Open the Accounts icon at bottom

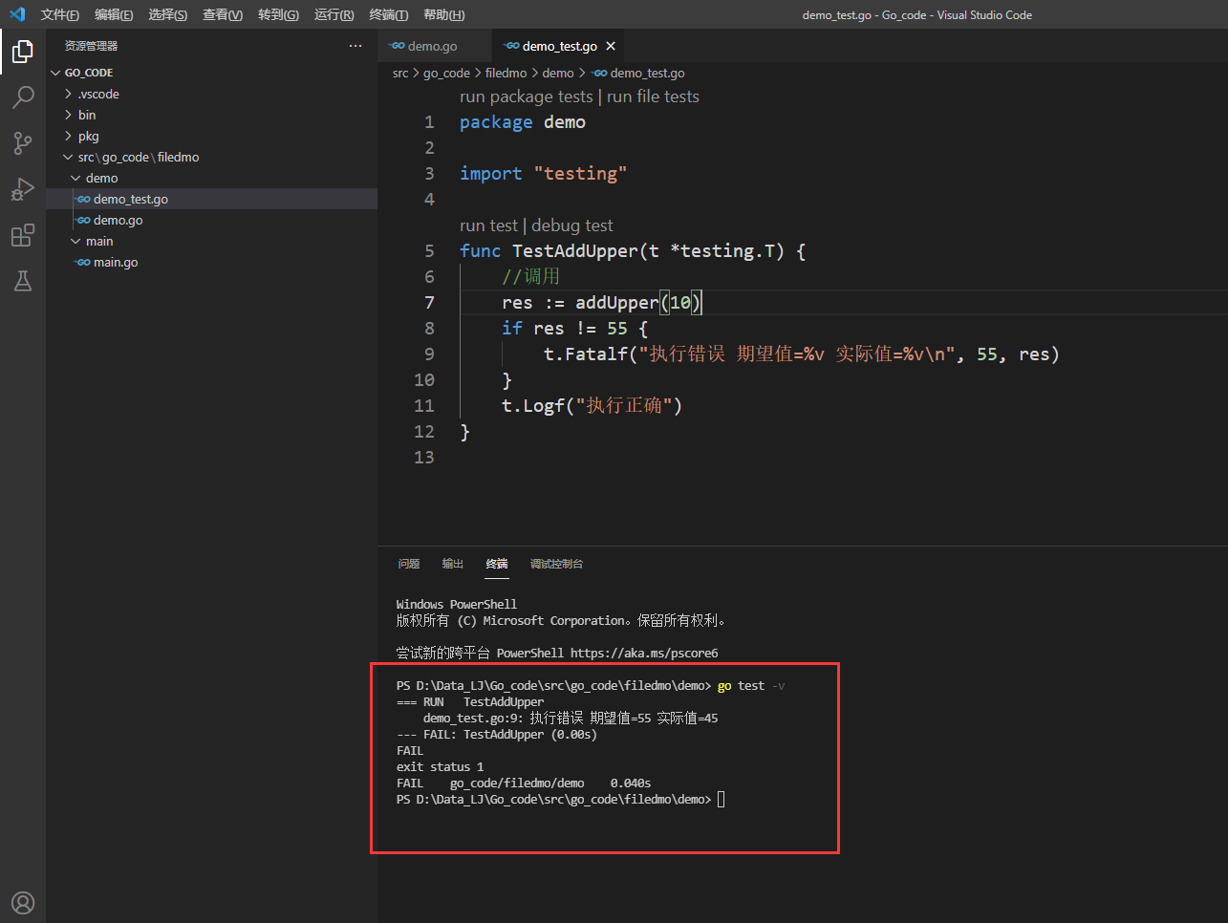23,902
